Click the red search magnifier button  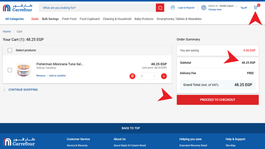coord(160,8)
